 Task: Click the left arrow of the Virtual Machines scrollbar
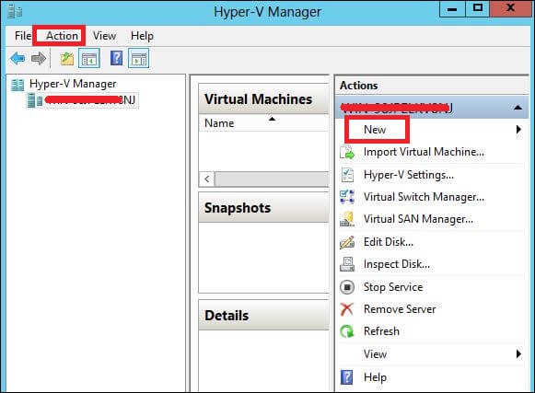207,179
